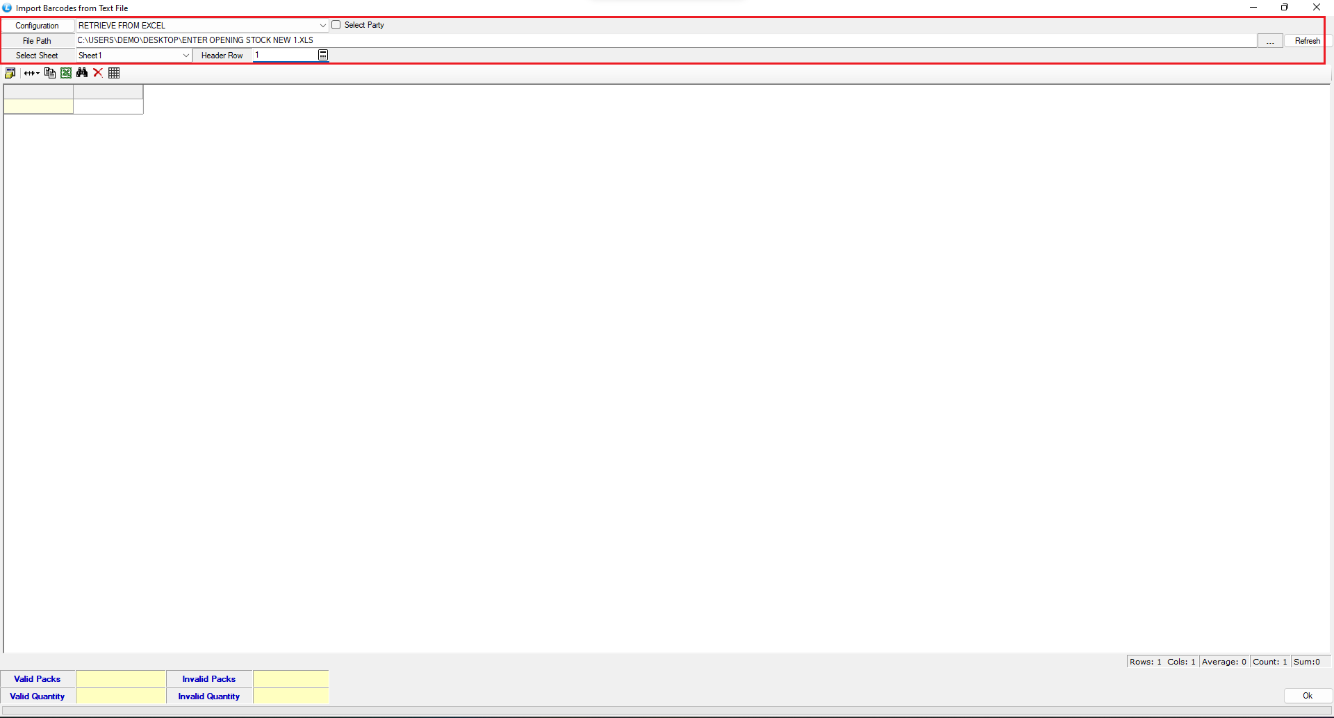Click the first grid column header

[38, 92]
